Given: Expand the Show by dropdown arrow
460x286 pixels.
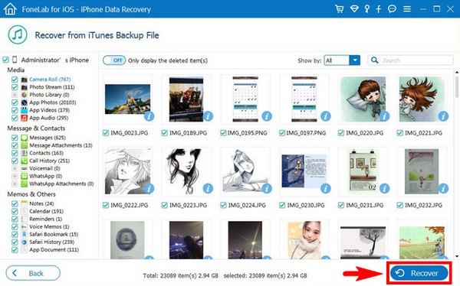Looking at the screenshot, I should pyautogui.click(x=355, y=60).
